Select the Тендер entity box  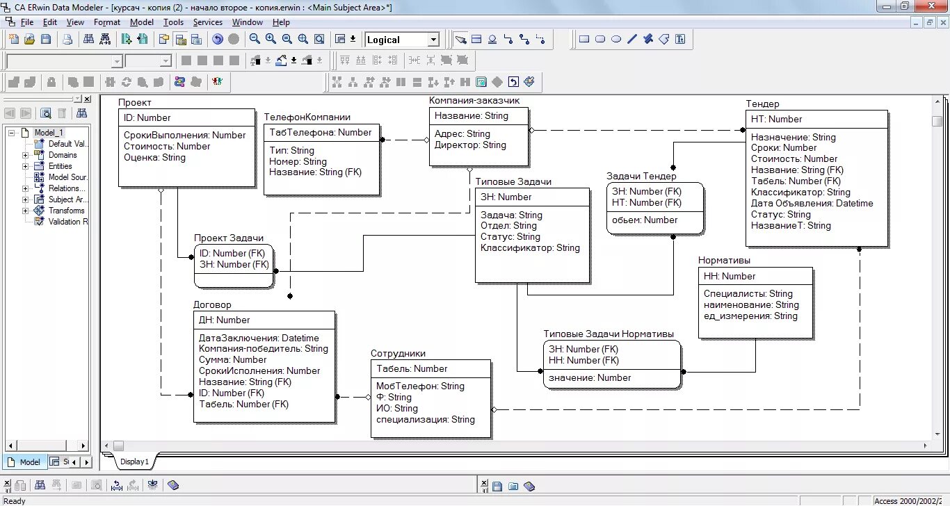pos(816,178)
